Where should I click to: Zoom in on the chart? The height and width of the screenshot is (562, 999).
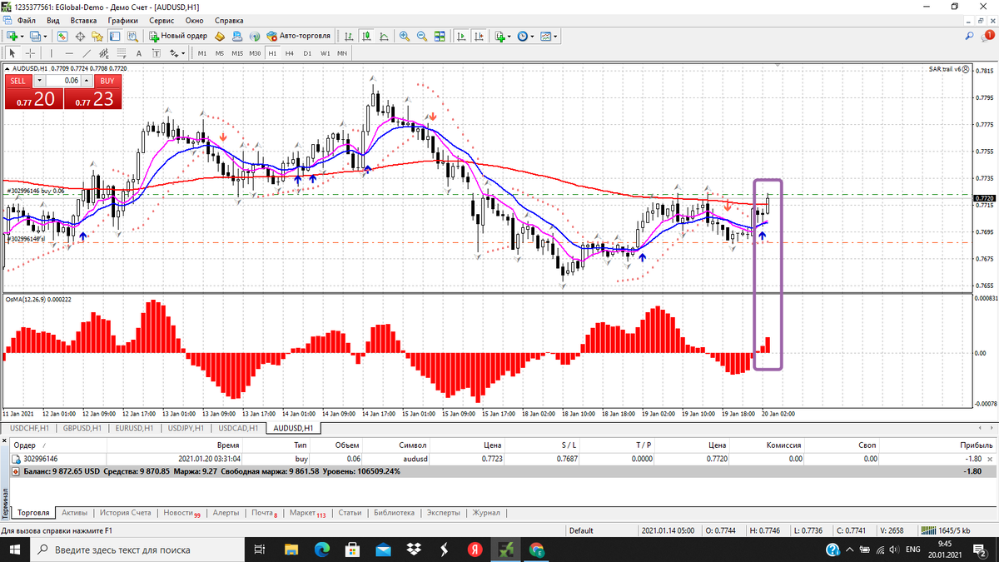click(x=405, y=36)
